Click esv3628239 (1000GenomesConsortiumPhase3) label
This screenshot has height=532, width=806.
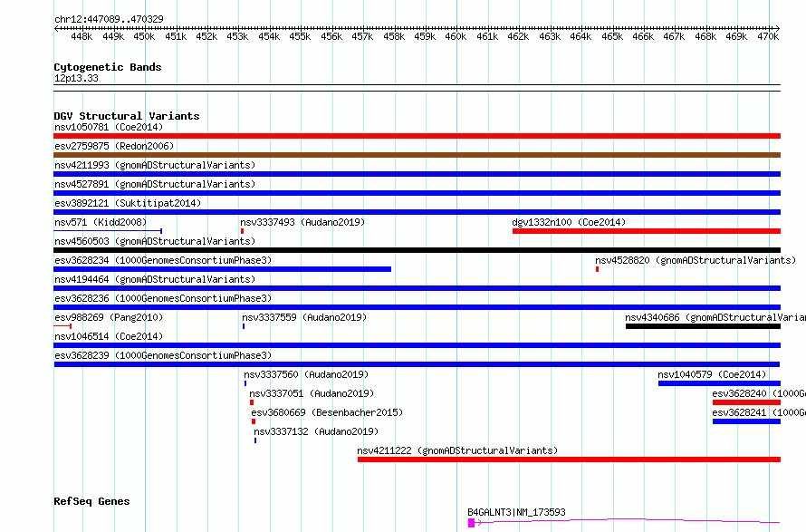pos(163,355)
